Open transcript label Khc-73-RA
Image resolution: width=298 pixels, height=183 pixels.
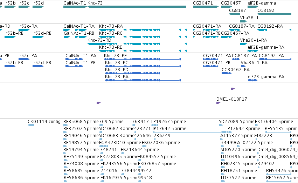tap(111, 26)
